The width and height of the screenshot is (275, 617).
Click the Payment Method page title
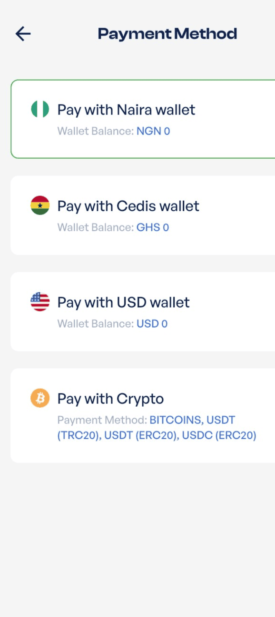click(x=167, y=34)
